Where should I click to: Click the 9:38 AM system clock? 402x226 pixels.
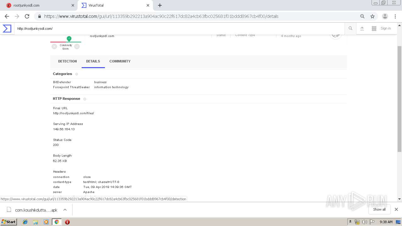point(386,222)
